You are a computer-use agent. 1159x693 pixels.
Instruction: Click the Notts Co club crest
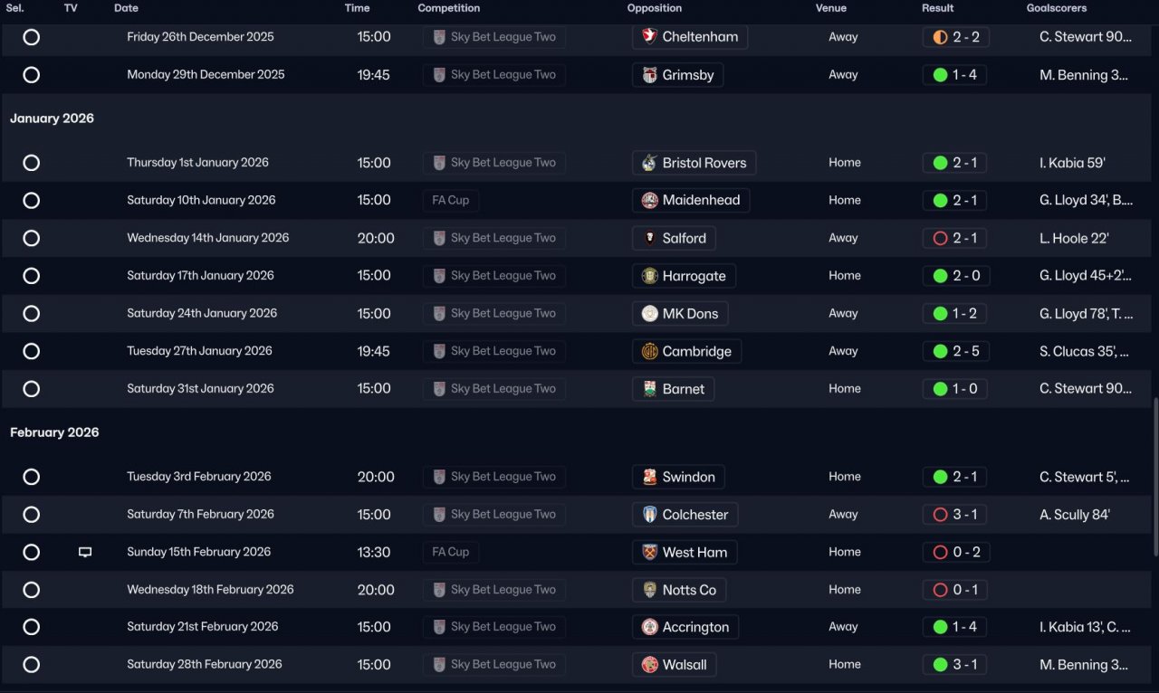(649, 590)
